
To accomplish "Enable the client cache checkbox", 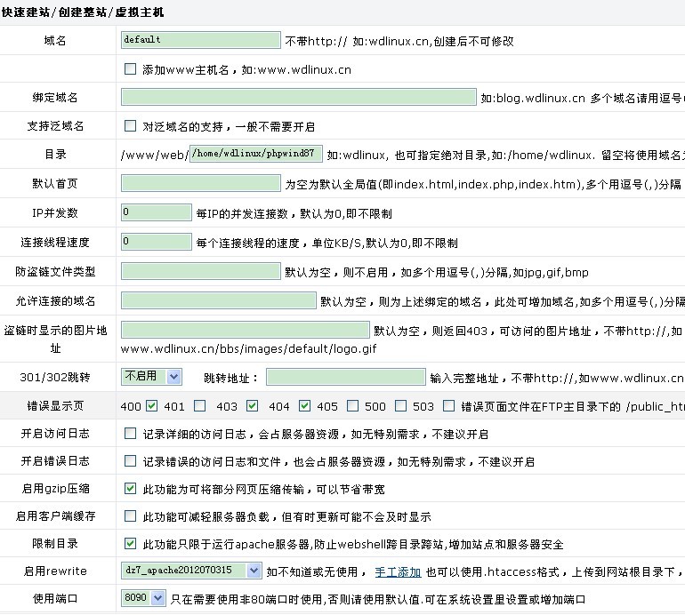I will 130,515.
